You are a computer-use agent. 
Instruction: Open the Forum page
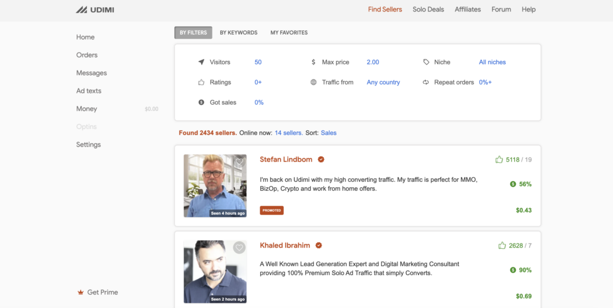click(x=501, y=10)
